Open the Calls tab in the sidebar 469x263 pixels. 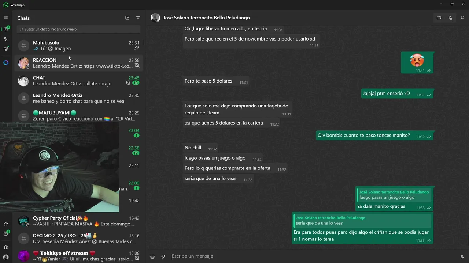6,39
